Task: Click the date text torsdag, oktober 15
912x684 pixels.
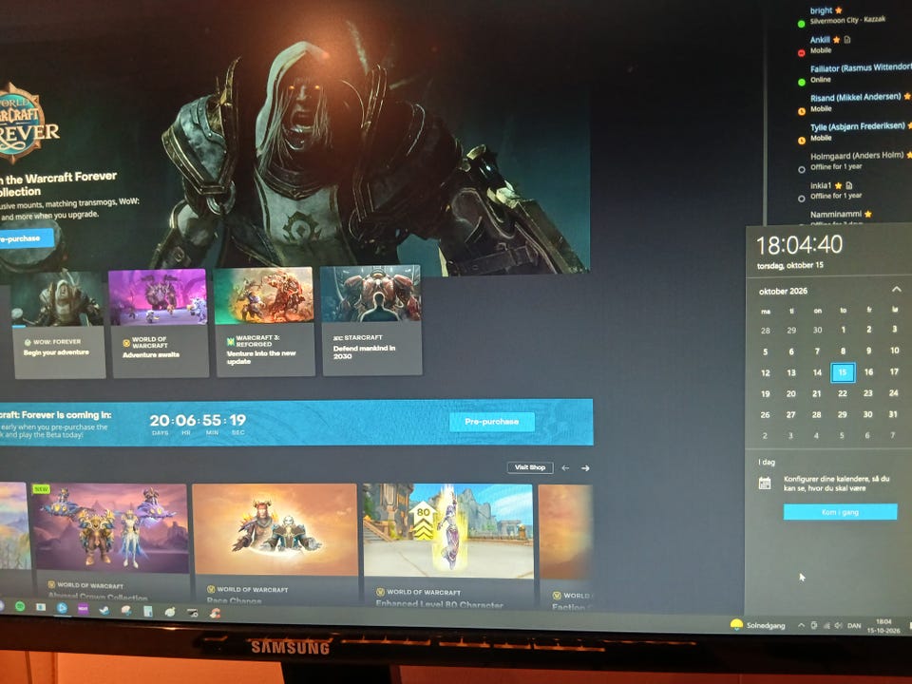Action: click(x=789, y=265)
